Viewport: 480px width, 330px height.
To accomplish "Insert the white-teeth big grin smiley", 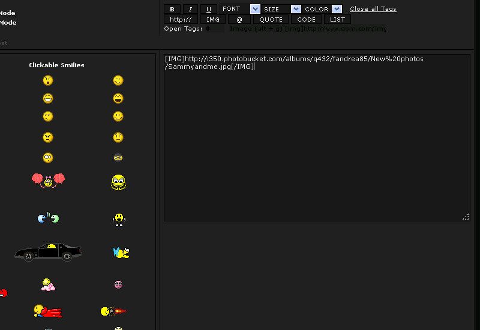I will (48, 98).
